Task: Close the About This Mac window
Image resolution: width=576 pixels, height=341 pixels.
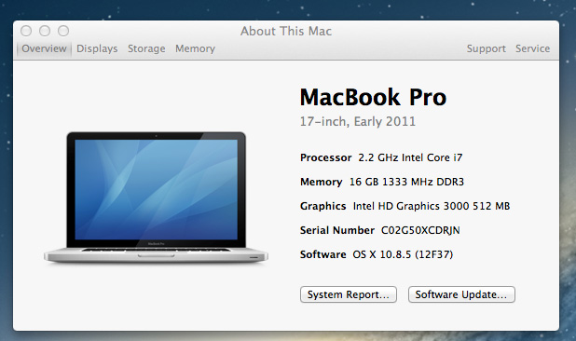Action: 26,31
